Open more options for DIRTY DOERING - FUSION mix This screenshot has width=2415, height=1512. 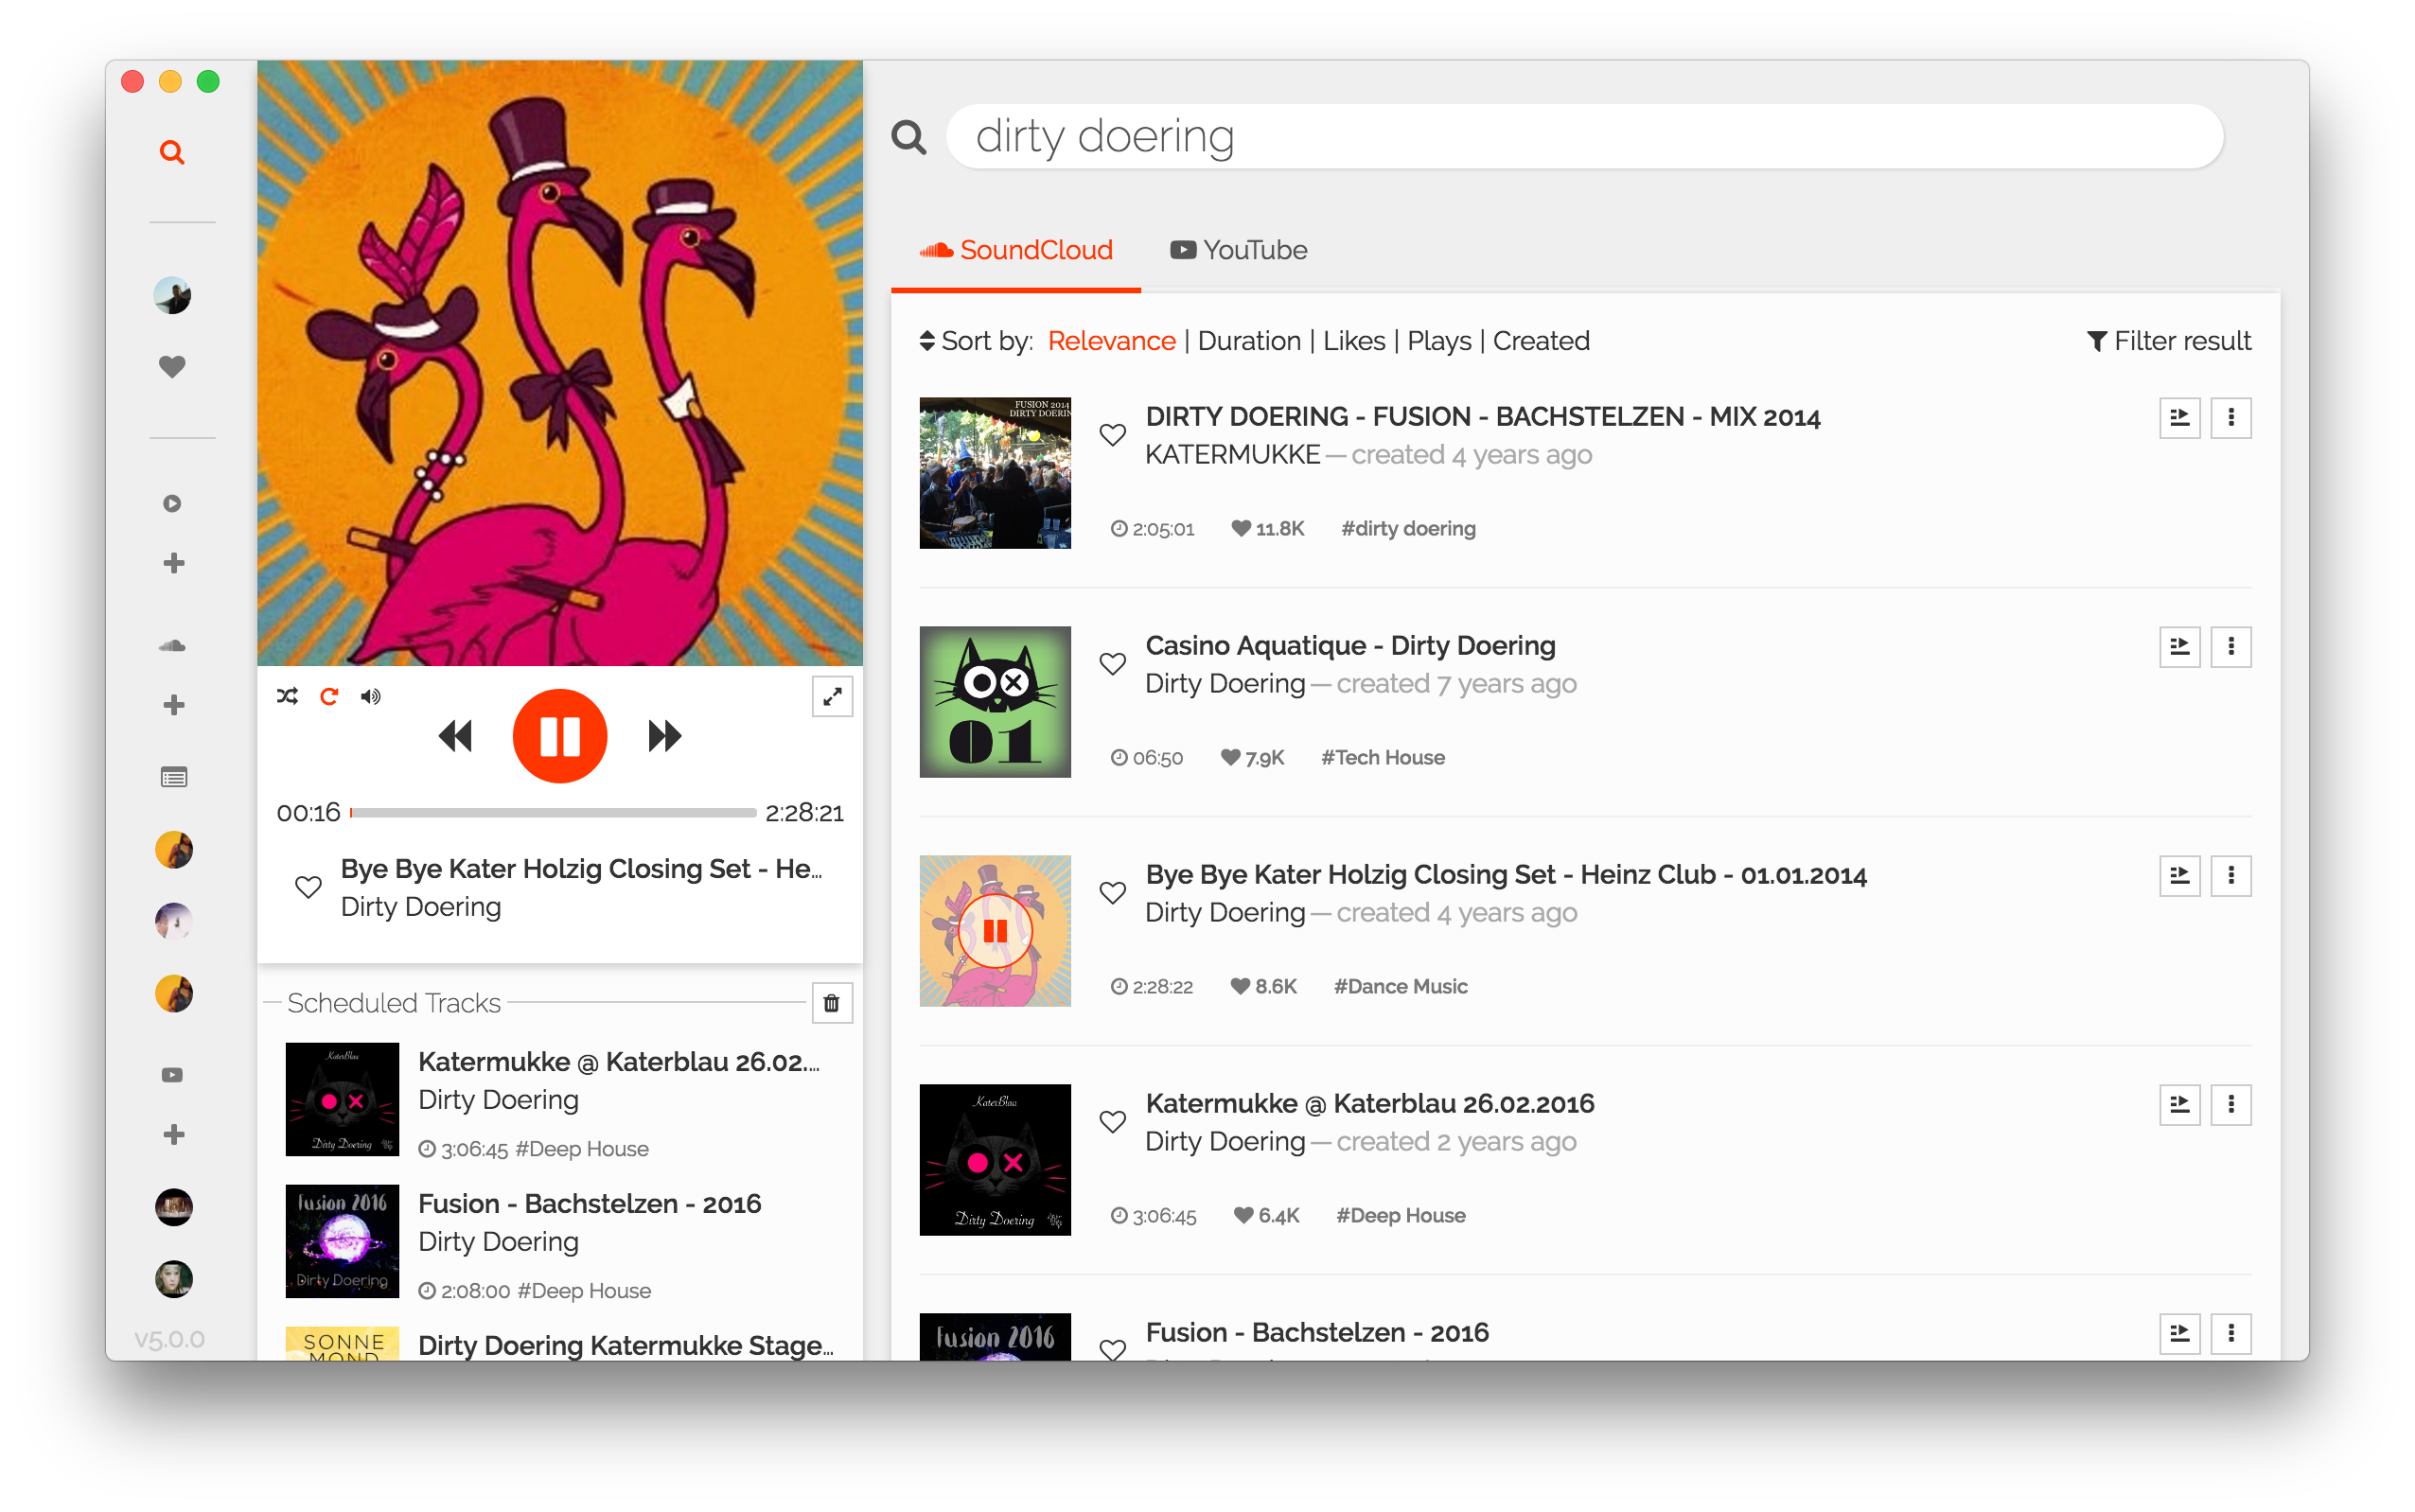tap(2230, 418)
